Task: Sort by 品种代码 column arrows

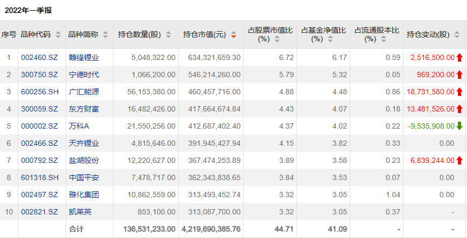Action: point(58,35)
